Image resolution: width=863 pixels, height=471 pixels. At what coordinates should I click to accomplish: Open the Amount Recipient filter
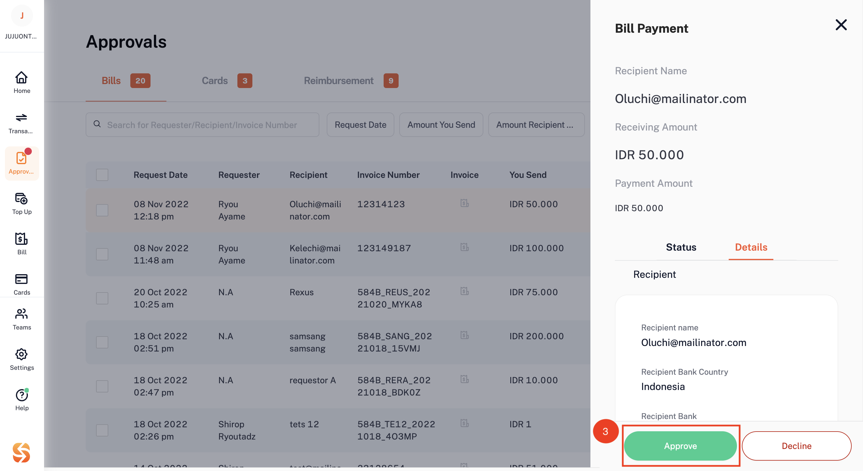click(x=536, y=124)
